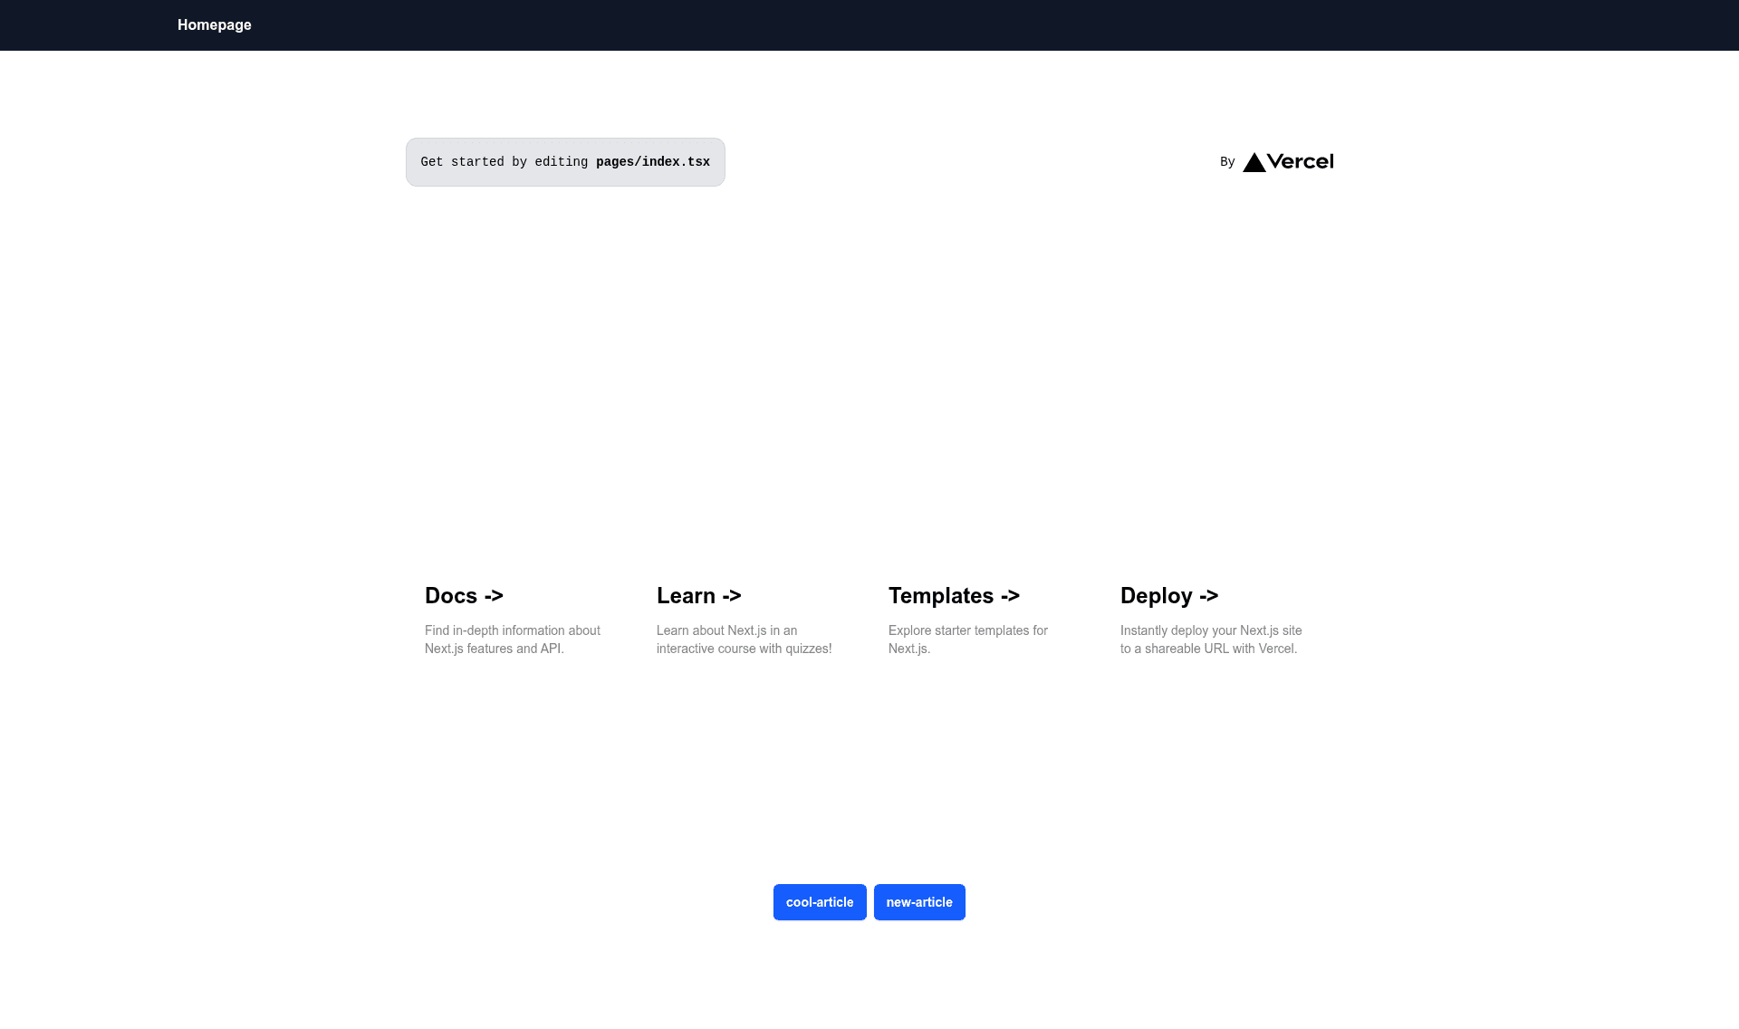Click the "By" text beside Vercel logo

point(1227,162)
